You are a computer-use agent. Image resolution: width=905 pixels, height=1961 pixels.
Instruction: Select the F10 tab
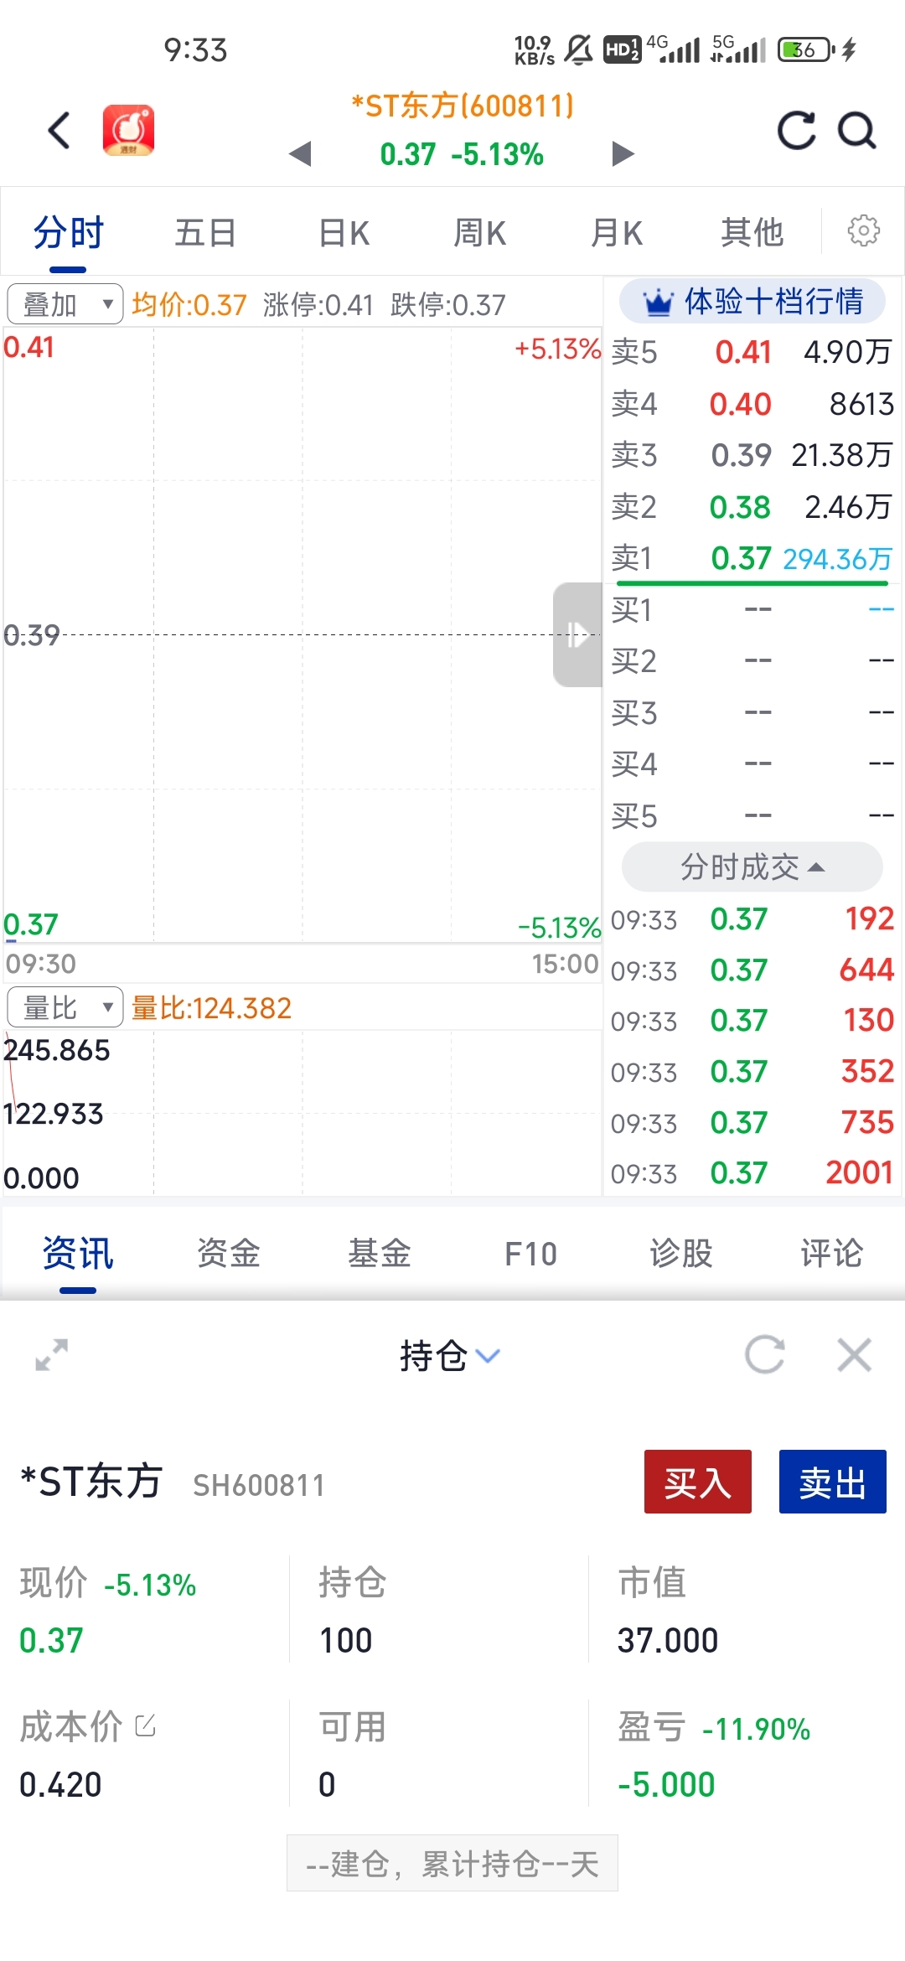[530, 1254]
